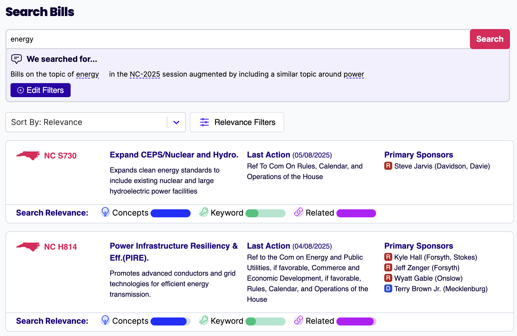517x336 pixels.
Task: Click the underlined 'NC-2025' session term
Action: tap(145, 74)
